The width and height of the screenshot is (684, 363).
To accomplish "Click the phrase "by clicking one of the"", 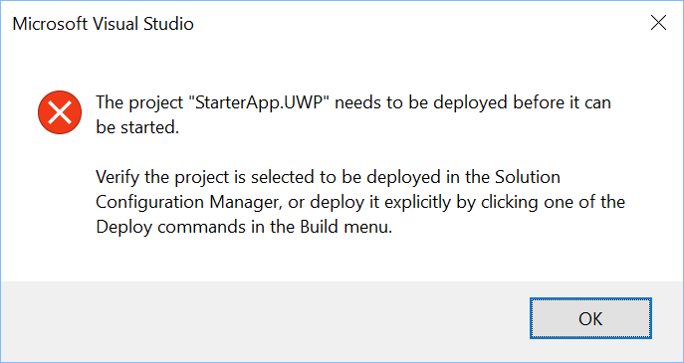I will click(542, 204).
